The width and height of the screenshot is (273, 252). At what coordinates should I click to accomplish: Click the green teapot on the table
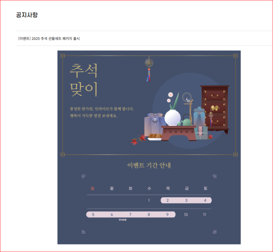[x=187, y=120]
